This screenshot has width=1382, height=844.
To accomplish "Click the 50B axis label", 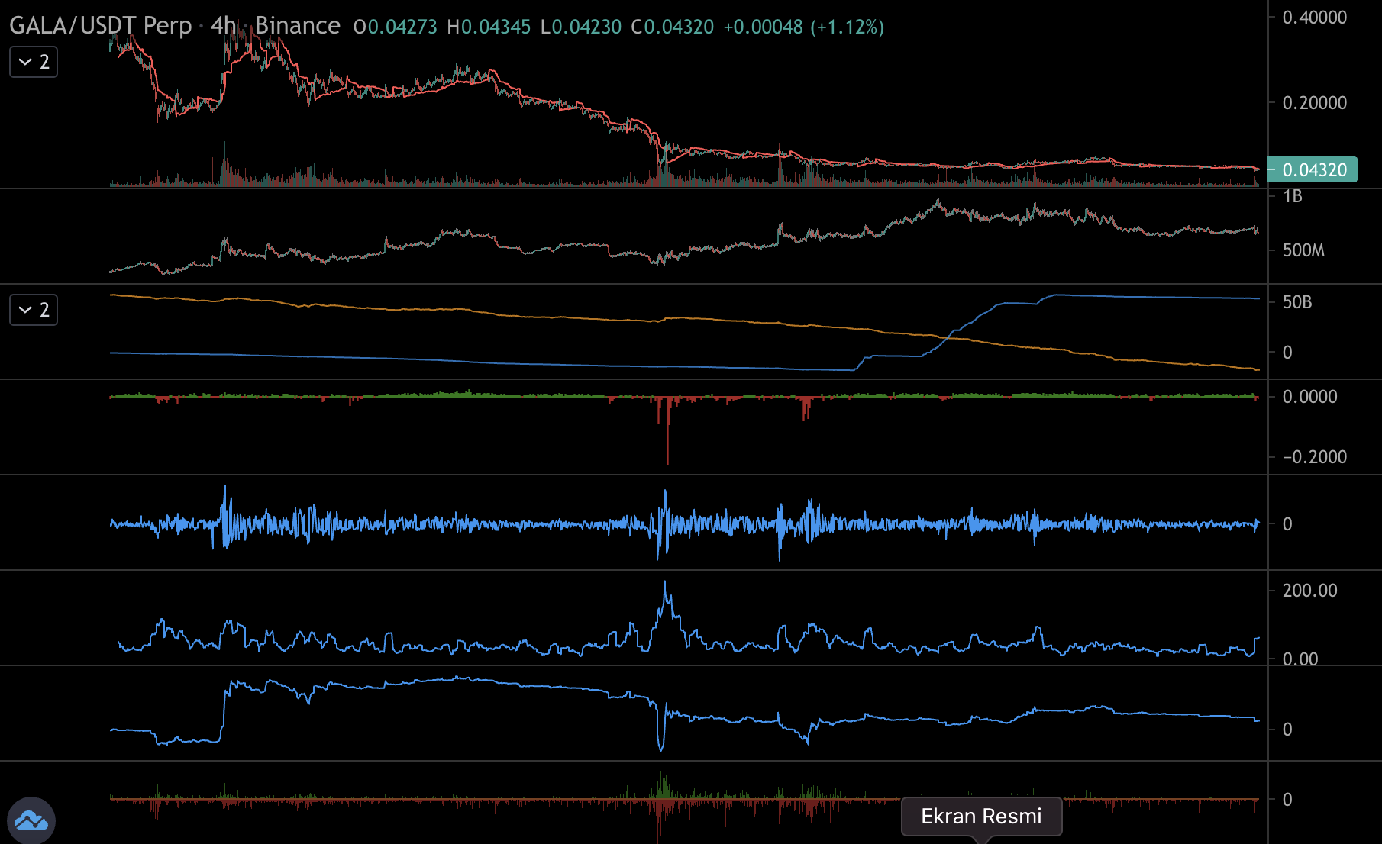I will (x=1296, y=302).
